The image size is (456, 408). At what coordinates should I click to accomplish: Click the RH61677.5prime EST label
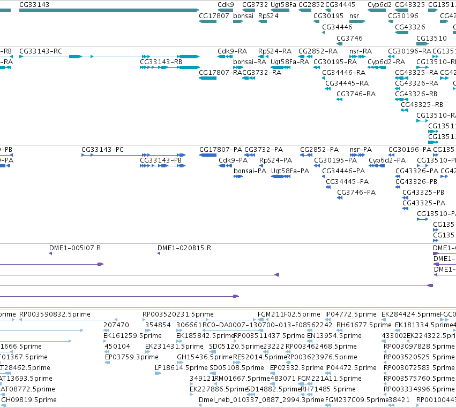point(364,325)
